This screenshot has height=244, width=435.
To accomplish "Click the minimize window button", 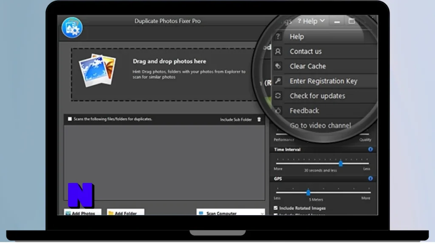I will (x=337, y=21).
